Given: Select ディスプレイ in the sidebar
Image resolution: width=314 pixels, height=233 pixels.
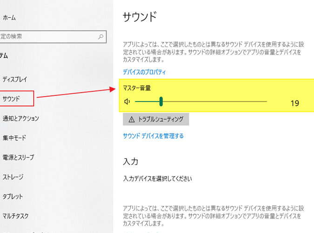Looking at the screenshot, I should point(15,79).
